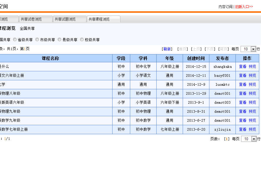The height and width of the screenshot is (184, 261).
Task: Preview the zjliujia 七年级上册 course
Action: tap(252, 130)
